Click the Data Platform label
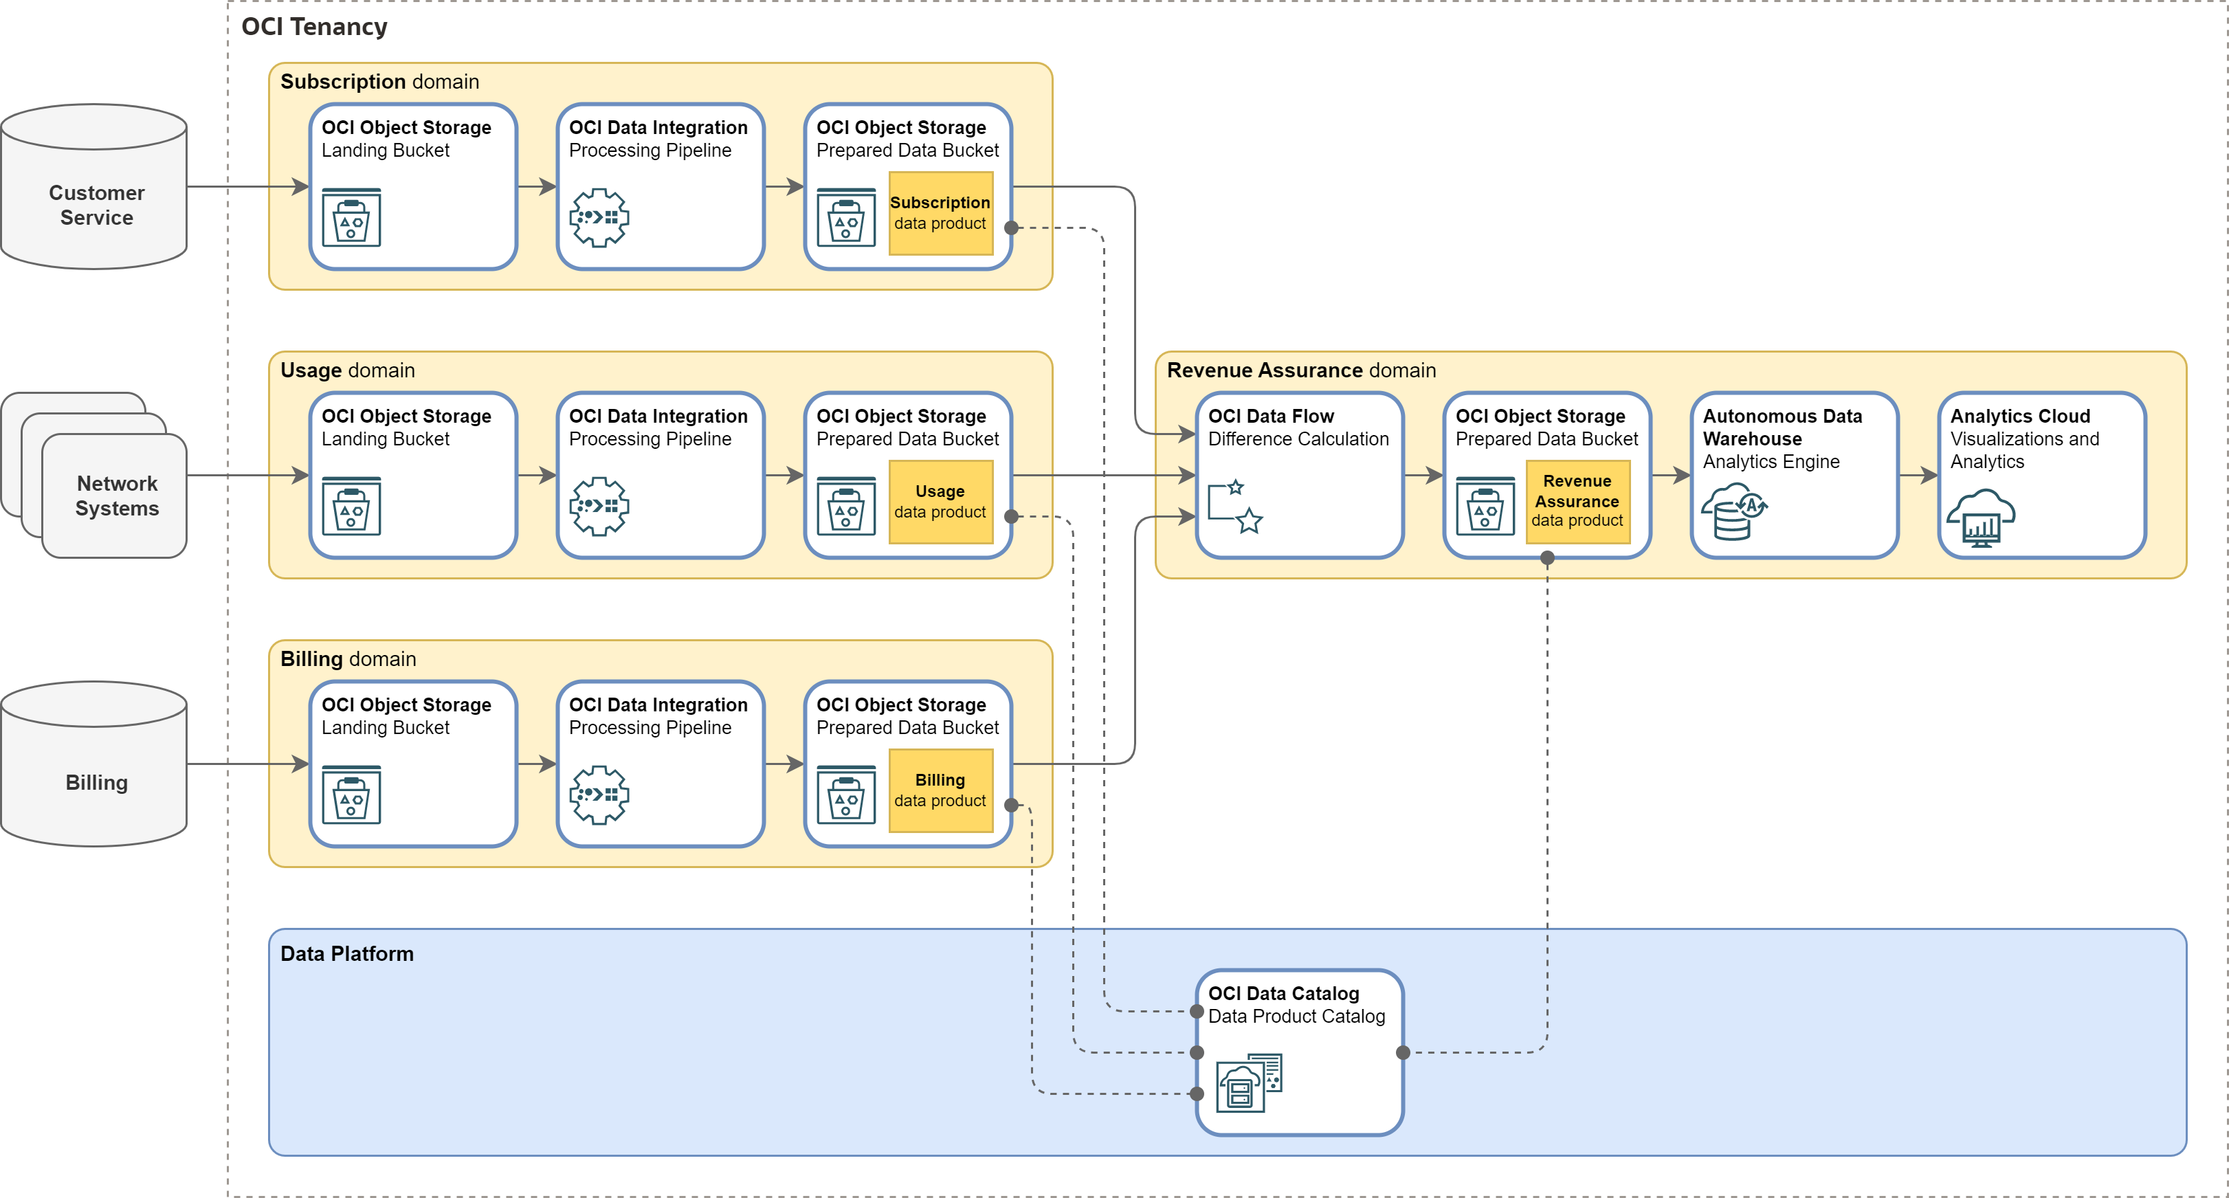 (346, 953)
